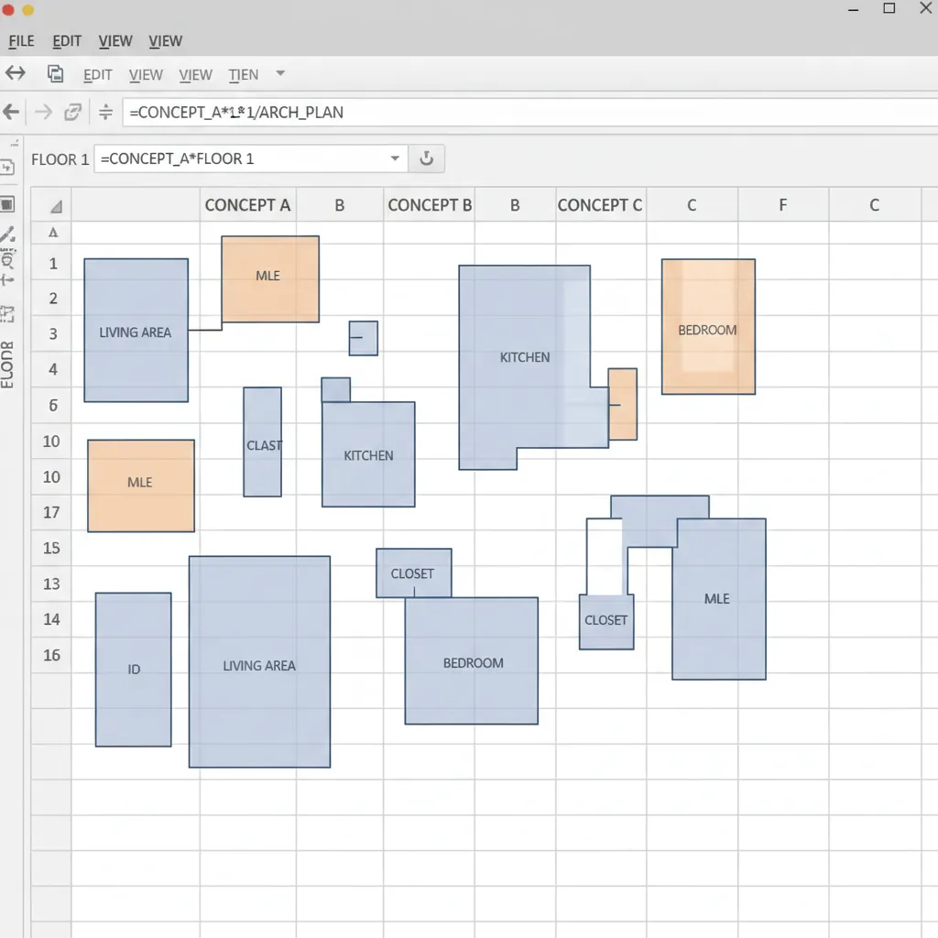Go forward with the right arrow icon

(43, 112)
